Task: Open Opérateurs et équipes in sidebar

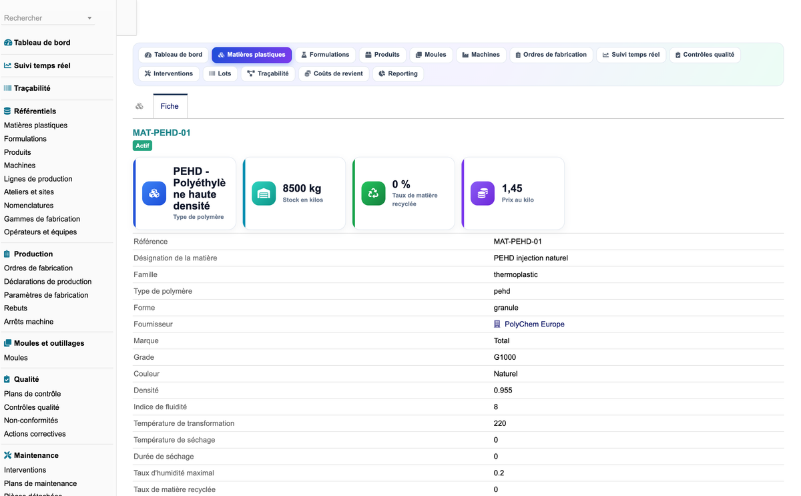Action: click(x=40, y=232)
